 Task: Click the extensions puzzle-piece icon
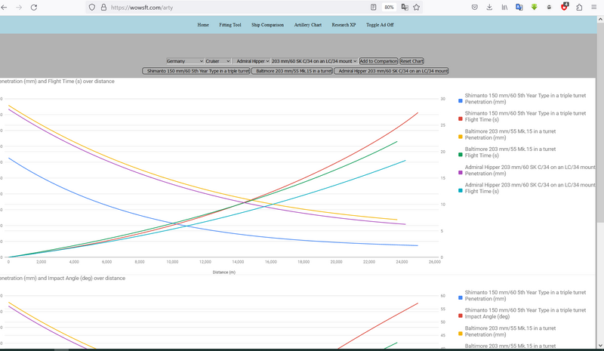point(579,8)
